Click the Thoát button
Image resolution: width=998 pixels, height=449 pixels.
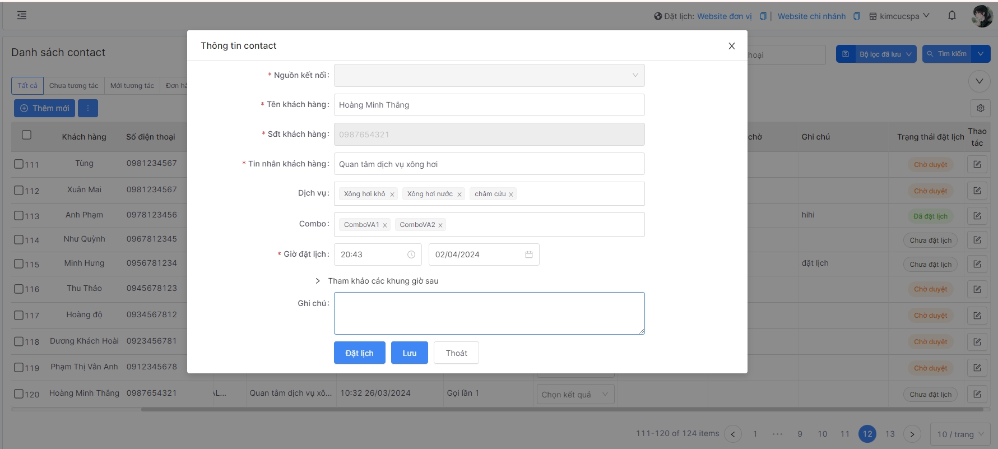(456, 353)
